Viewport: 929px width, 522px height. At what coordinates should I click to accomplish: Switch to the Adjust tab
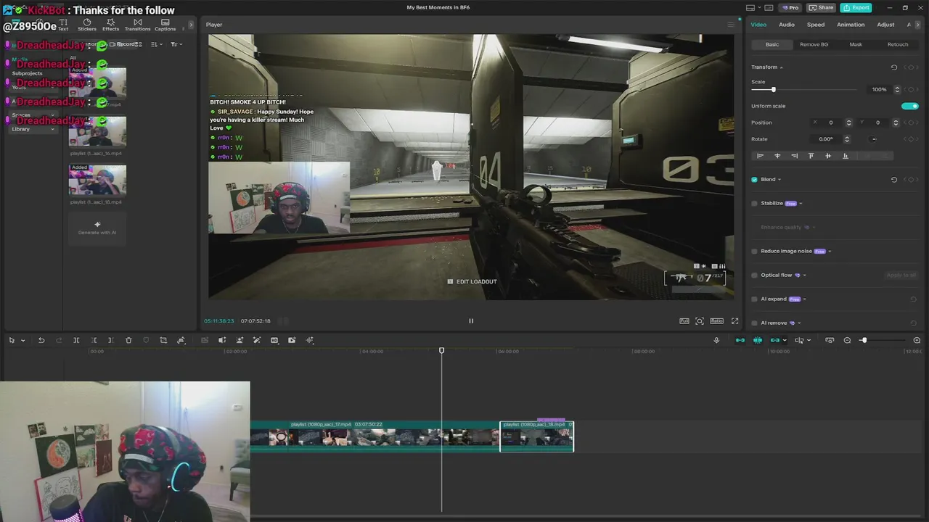click(885, 25)
